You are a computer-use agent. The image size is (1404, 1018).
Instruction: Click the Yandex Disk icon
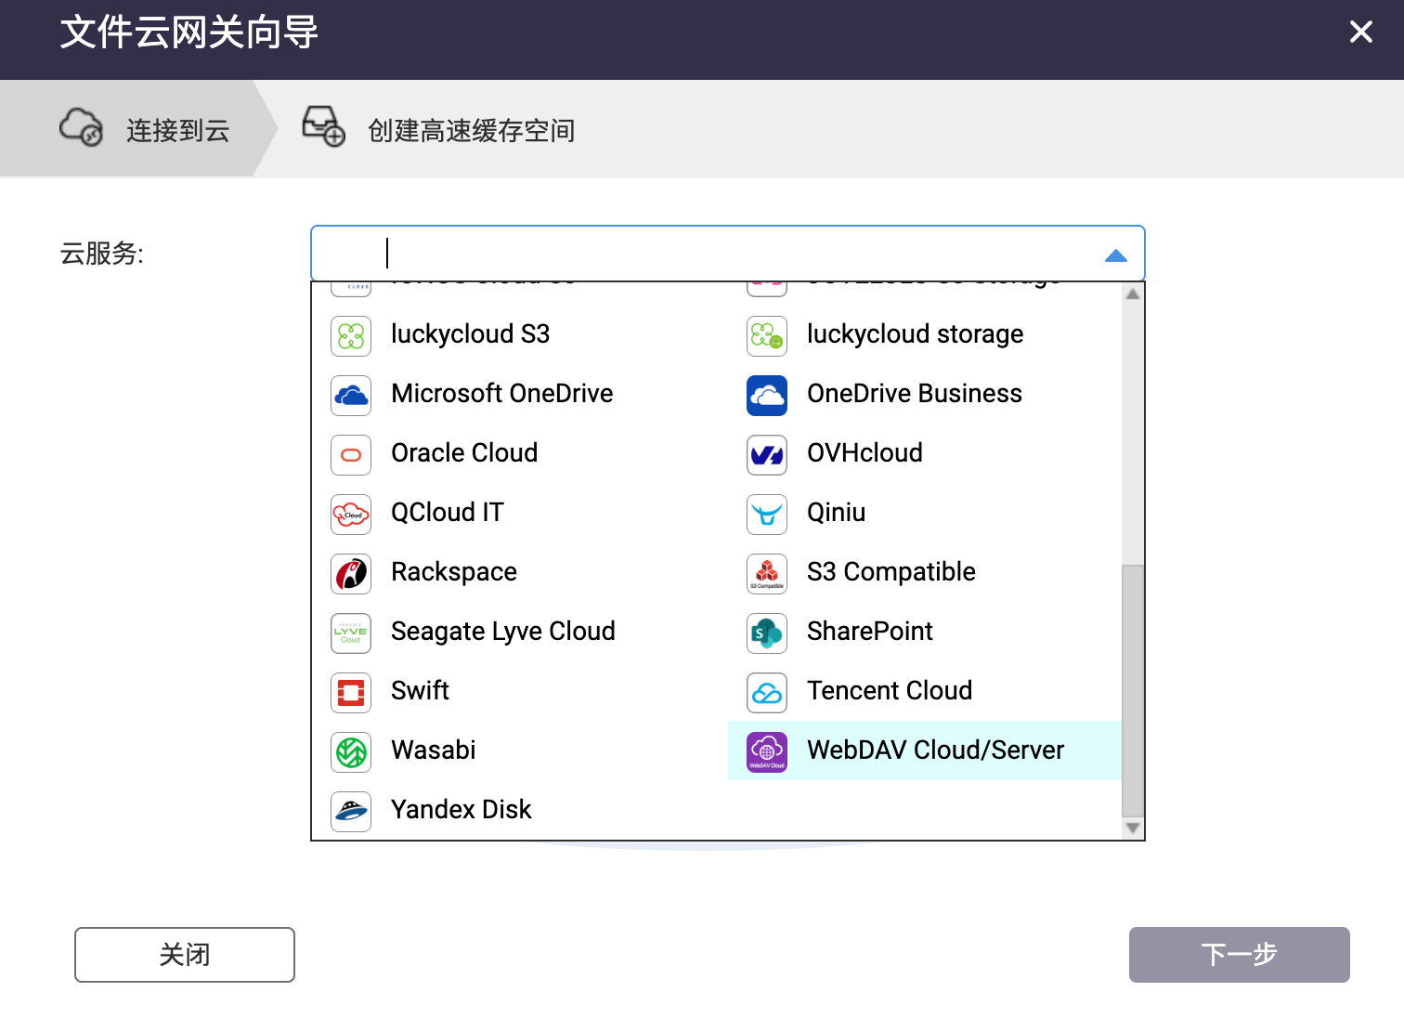(351, 812)
